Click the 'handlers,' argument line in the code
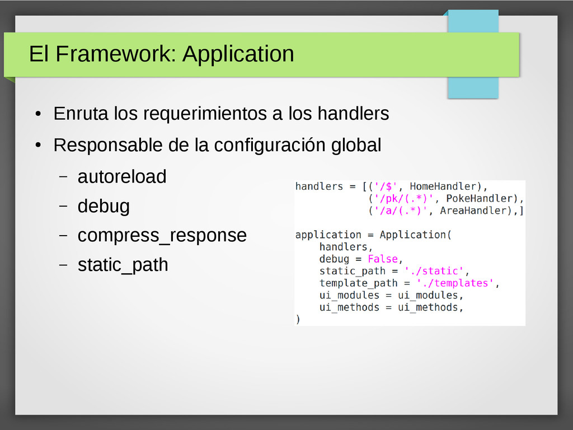This screenshot has width=573, height=430. point(346,247)
